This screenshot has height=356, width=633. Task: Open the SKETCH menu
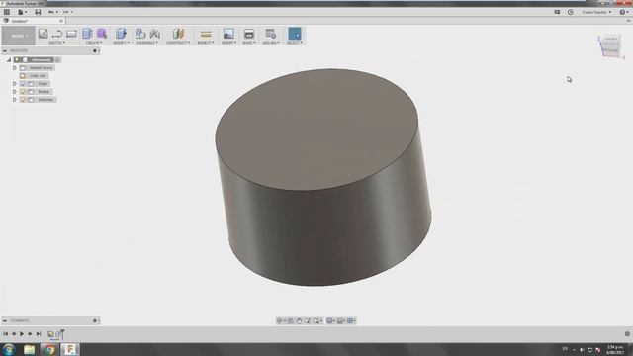56,43
